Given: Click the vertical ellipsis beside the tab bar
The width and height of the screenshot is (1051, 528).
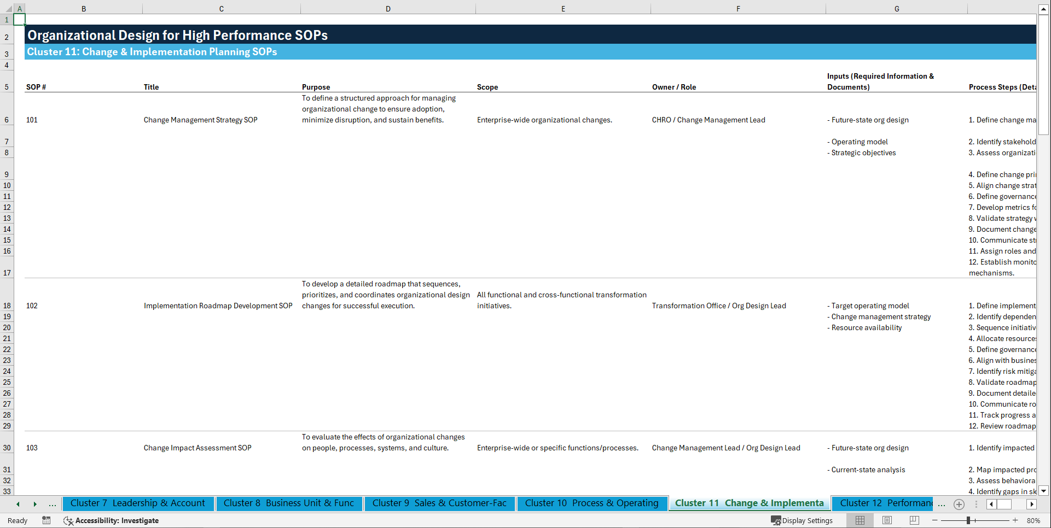Looking at the screenshot, I should tap(977, 504).
